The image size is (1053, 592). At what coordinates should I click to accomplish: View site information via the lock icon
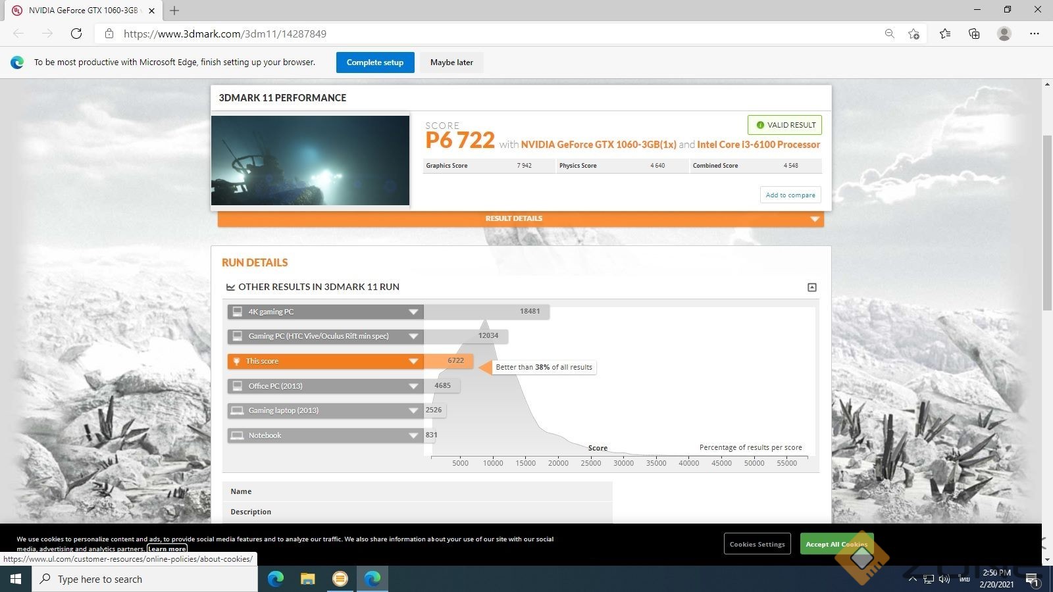click(109, 34)
